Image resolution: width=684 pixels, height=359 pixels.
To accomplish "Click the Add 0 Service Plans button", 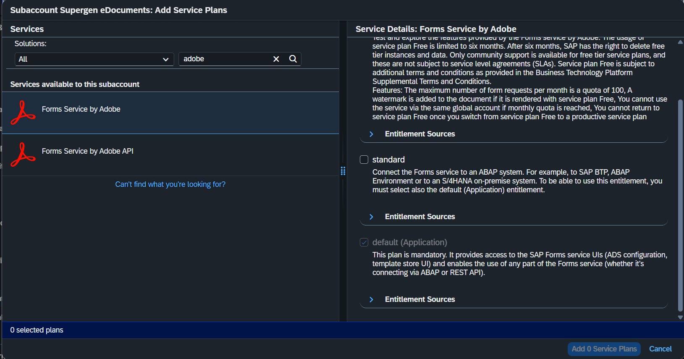I will (604, 349).
